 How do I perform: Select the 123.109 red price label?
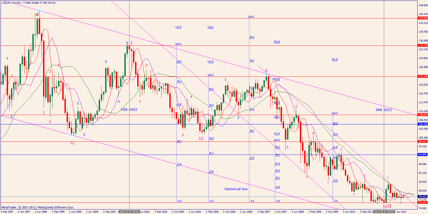pos(423,77)
